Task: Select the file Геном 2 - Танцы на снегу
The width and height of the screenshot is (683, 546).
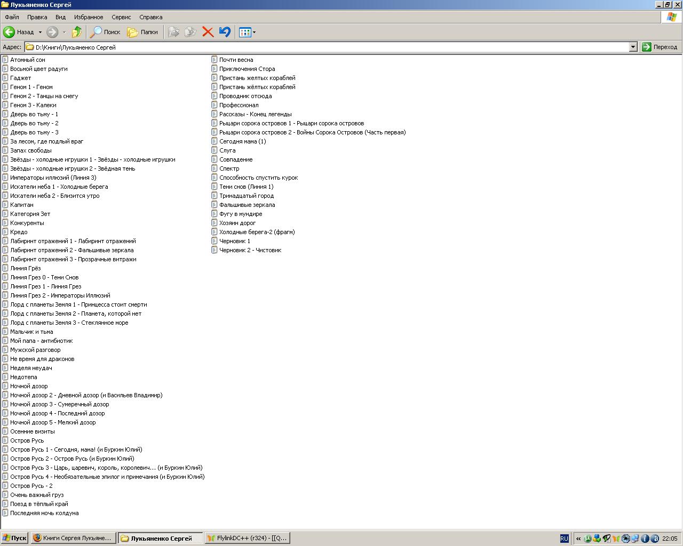Action: coord(44,96)
